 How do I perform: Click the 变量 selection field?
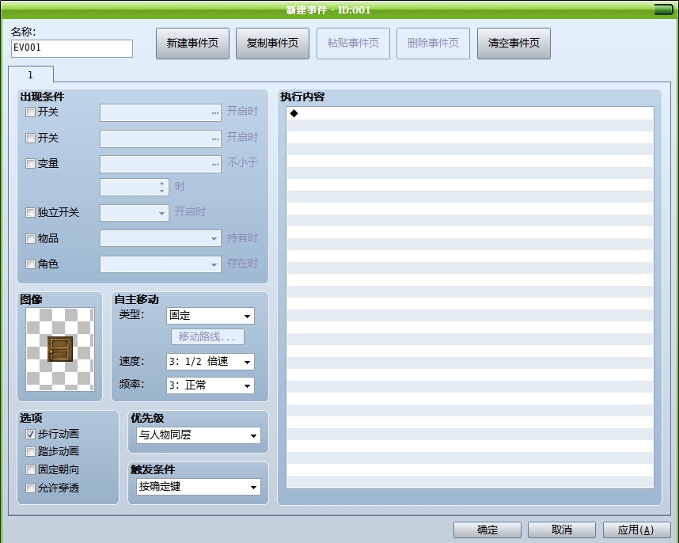point(161,164)
